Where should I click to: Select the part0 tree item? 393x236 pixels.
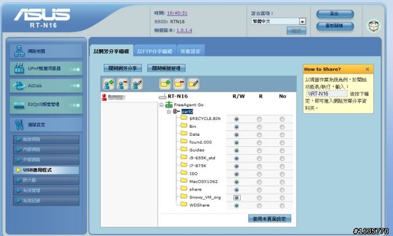pos(187,112)
